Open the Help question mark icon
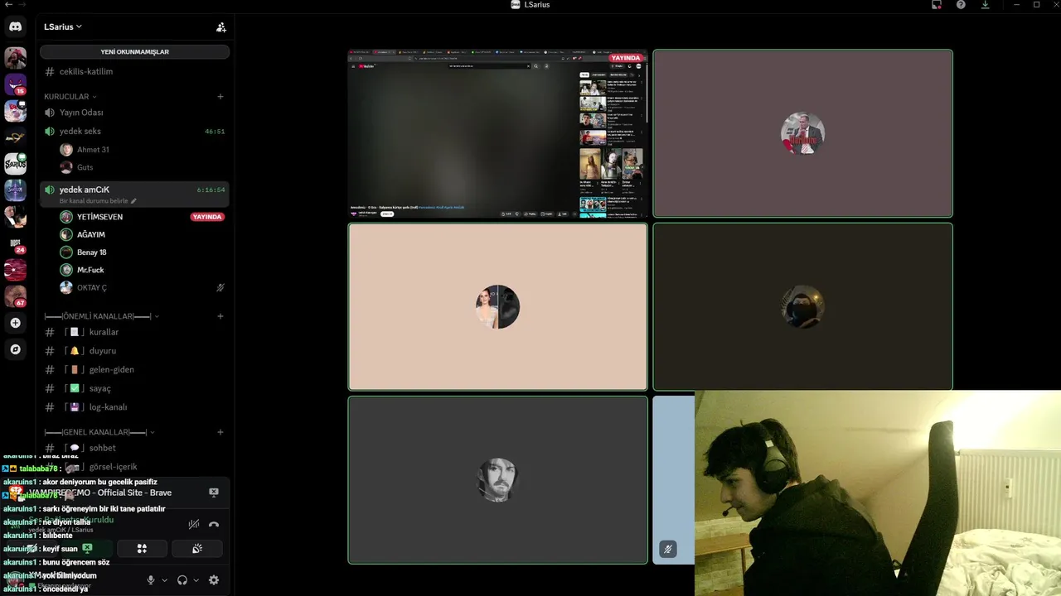Image resolution: width=1061 pixels, height=596 pixels. coord(961,5)
